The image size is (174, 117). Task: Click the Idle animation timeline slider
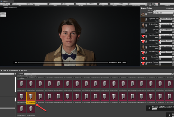click(x=63, y=63)
